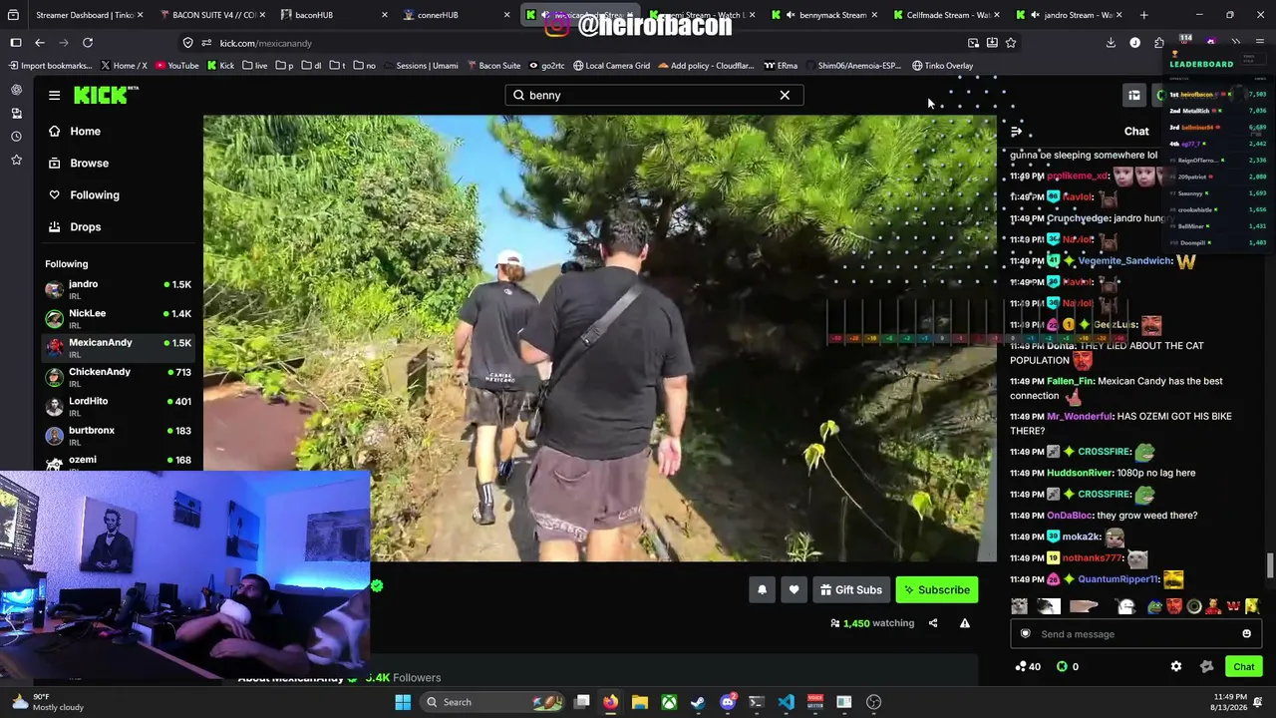Viewport: 1276px width, 718px height.
Task: Focus the Kick search field
Action: point(654,95)
